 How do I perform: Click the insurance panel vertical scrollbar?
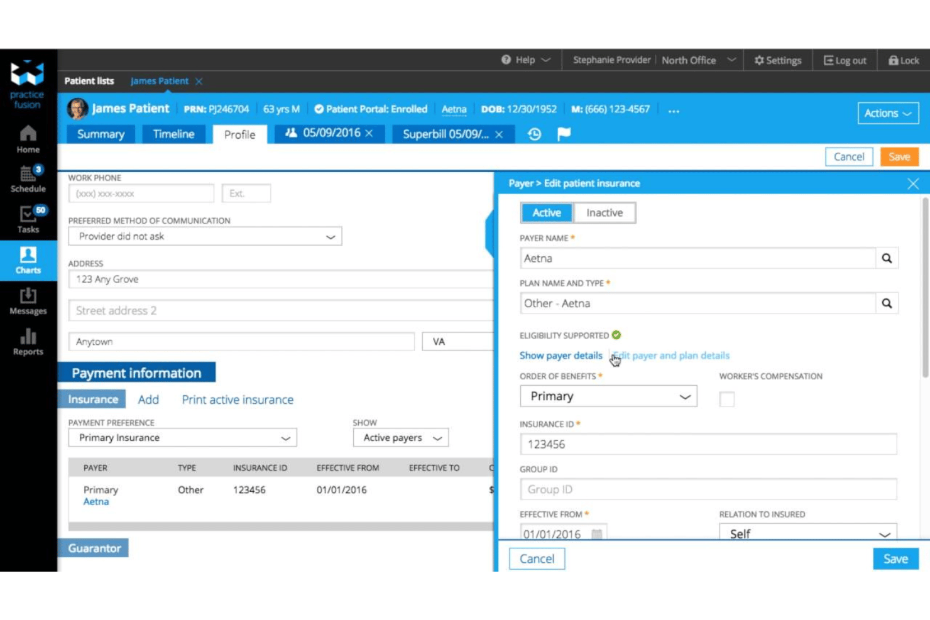point(925,287)
